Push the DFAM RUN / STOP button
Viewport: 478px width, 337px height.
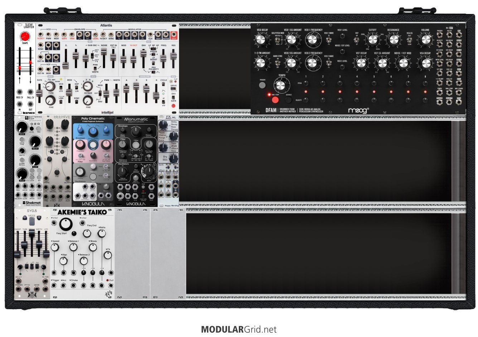coord(275,99)
